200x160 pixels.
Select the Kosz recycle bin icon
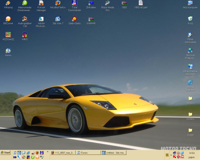tap(190, 20)
